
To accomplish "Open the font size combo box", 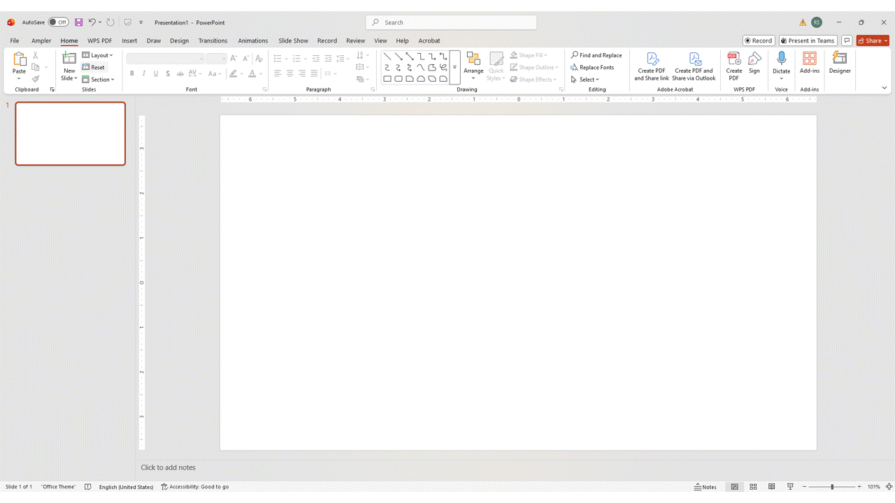I will pyautogui.click(x=216, y=59).
